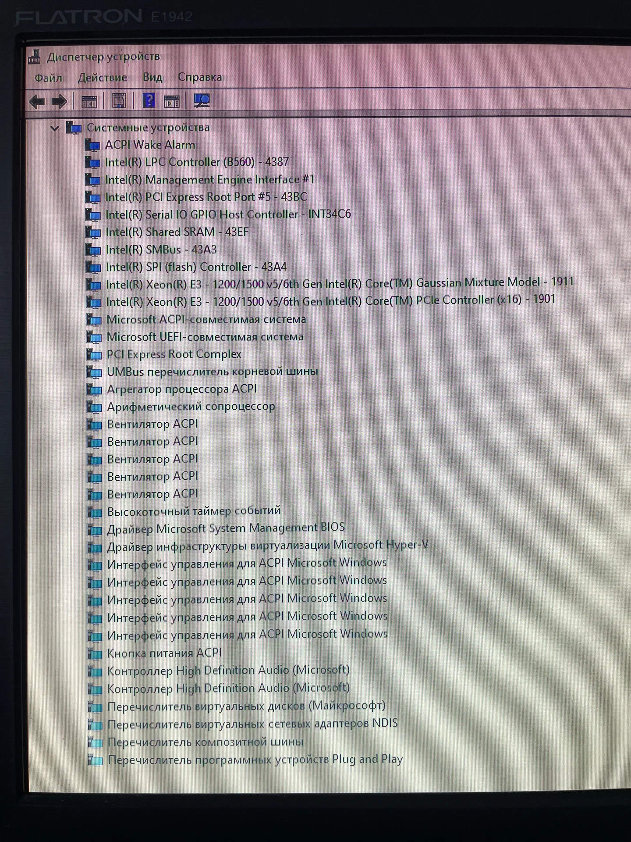Click the icon beside ACPI Wake Alarm
The image size is (631, 842).
[92, 145]
